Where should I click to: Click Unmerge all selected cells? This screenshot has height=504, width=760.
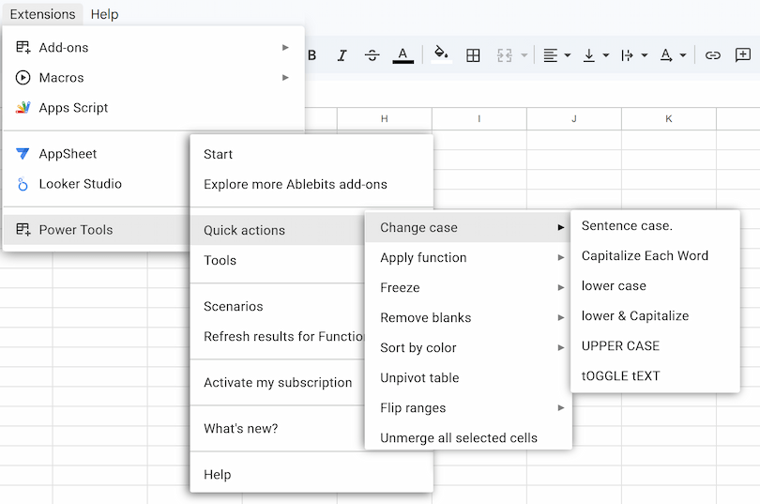click(x=468, y=436)
